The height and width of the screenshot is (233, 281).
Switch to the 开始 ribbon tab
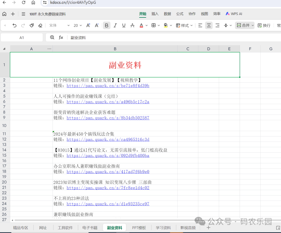pos(143,14)
